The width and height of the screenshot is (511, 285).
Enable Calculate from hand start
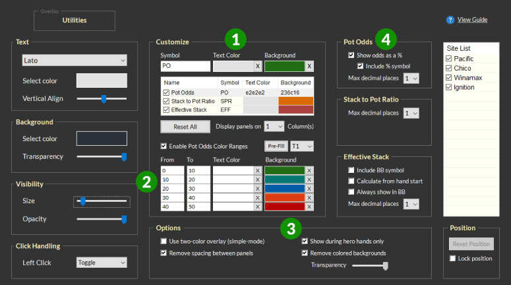(x=351, y=181)
